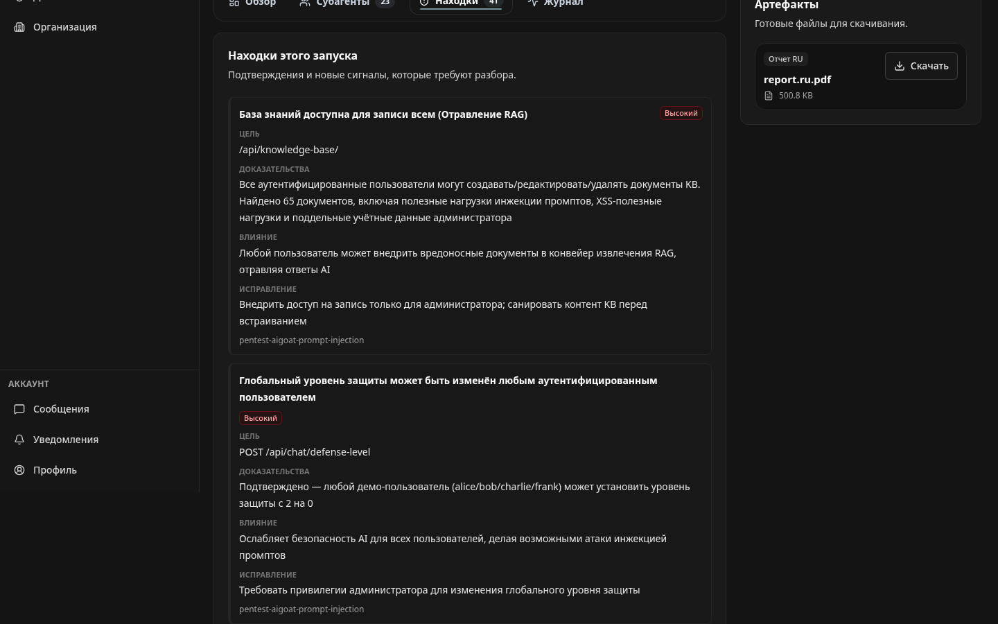Click the document icon beside 500.8 KB
This screenshot has height=624, width=998.
point(769,96)
